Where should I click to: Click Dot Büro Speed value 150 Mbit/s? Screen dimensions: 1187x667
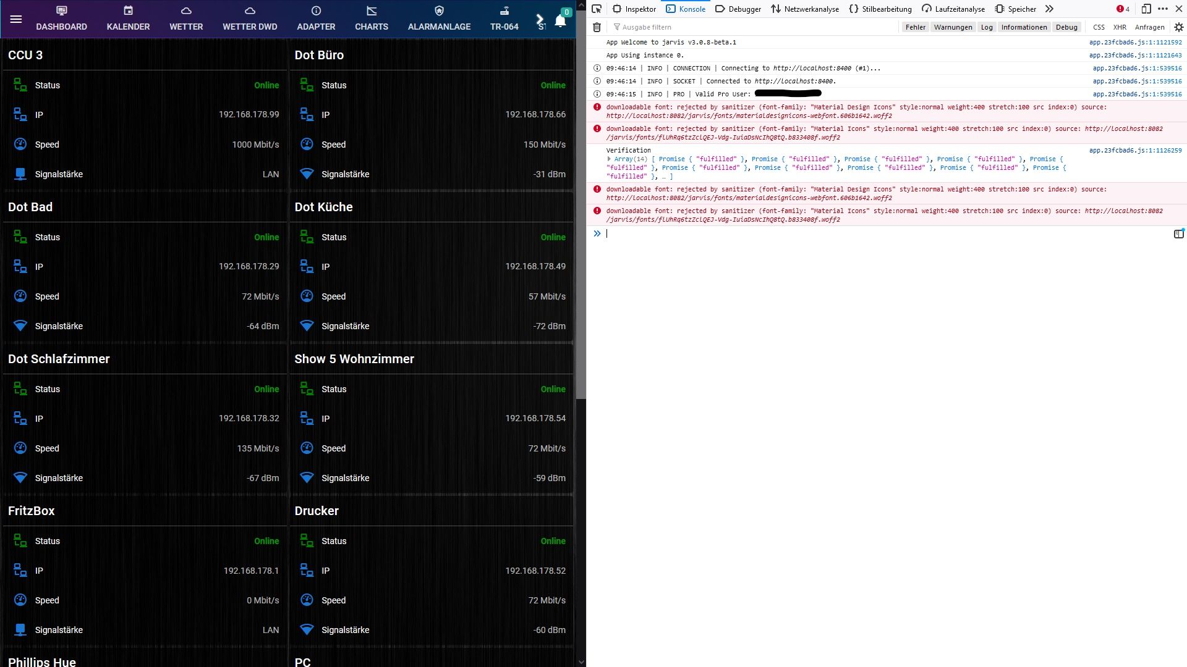point(544,144)
